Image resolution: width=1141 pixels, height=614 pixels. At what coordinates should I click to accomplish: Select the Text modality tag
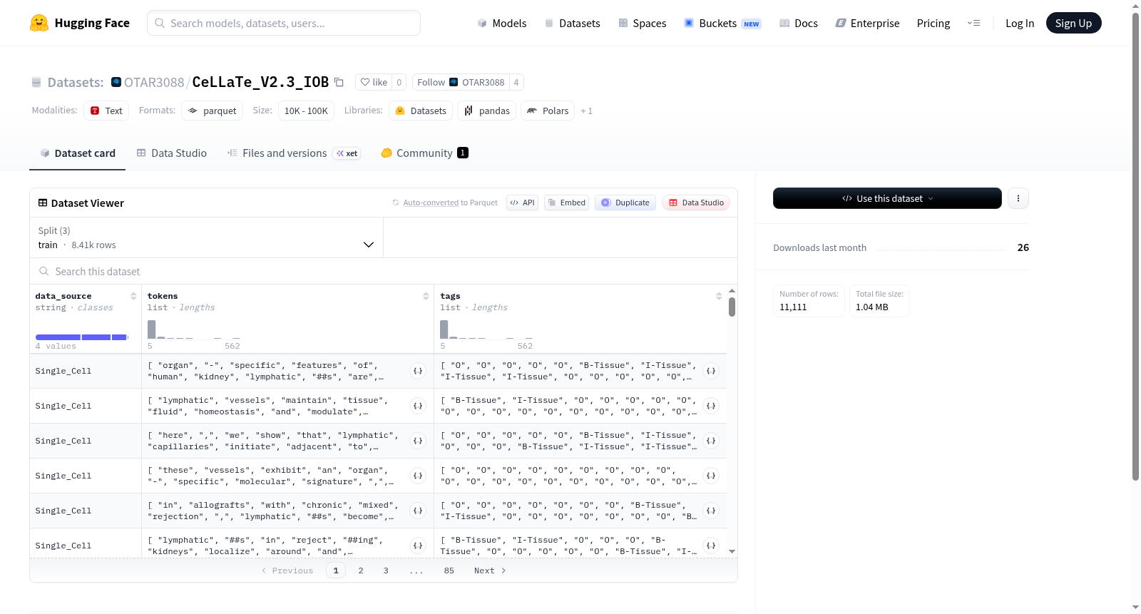tap(106, 111)
